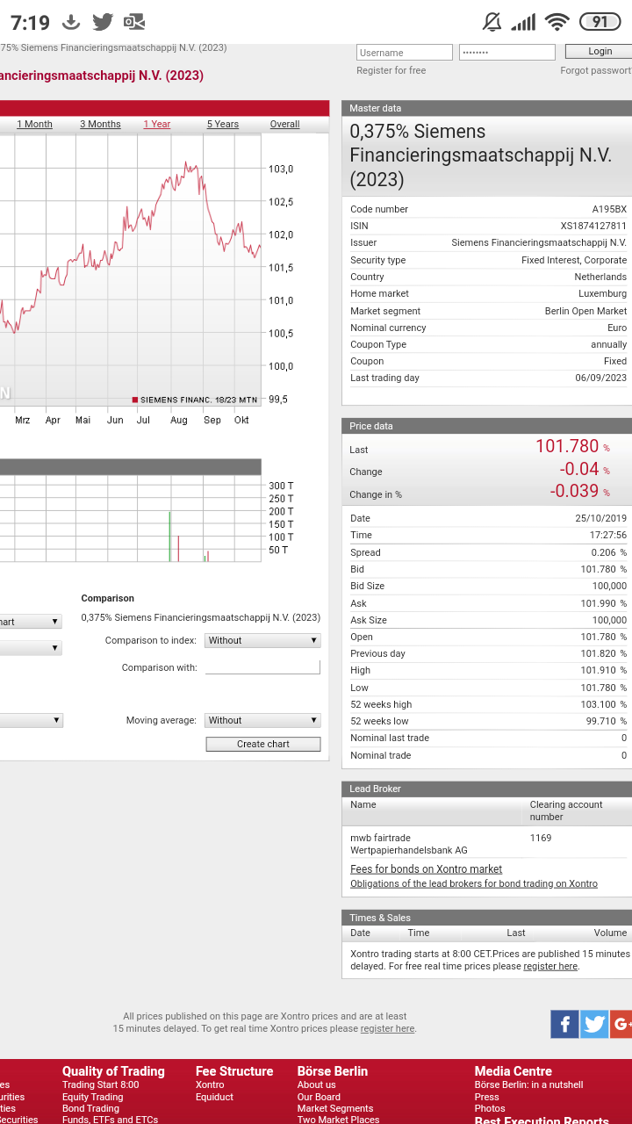This screenshot has width=632, height=1124.
Task: Click the 52 weeks low value 99.710
Action: pos(602,721)
